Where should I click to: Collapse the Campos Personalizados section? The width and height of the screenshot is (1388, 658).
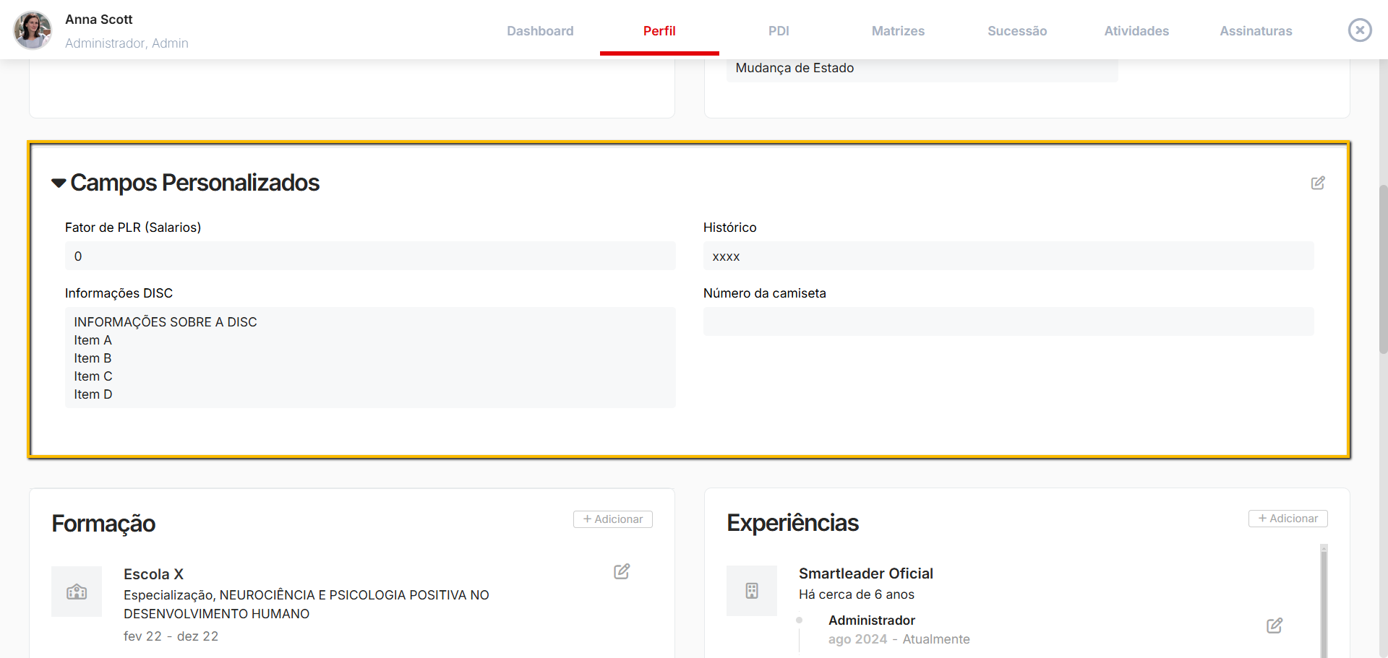click(x=59, y=183)
